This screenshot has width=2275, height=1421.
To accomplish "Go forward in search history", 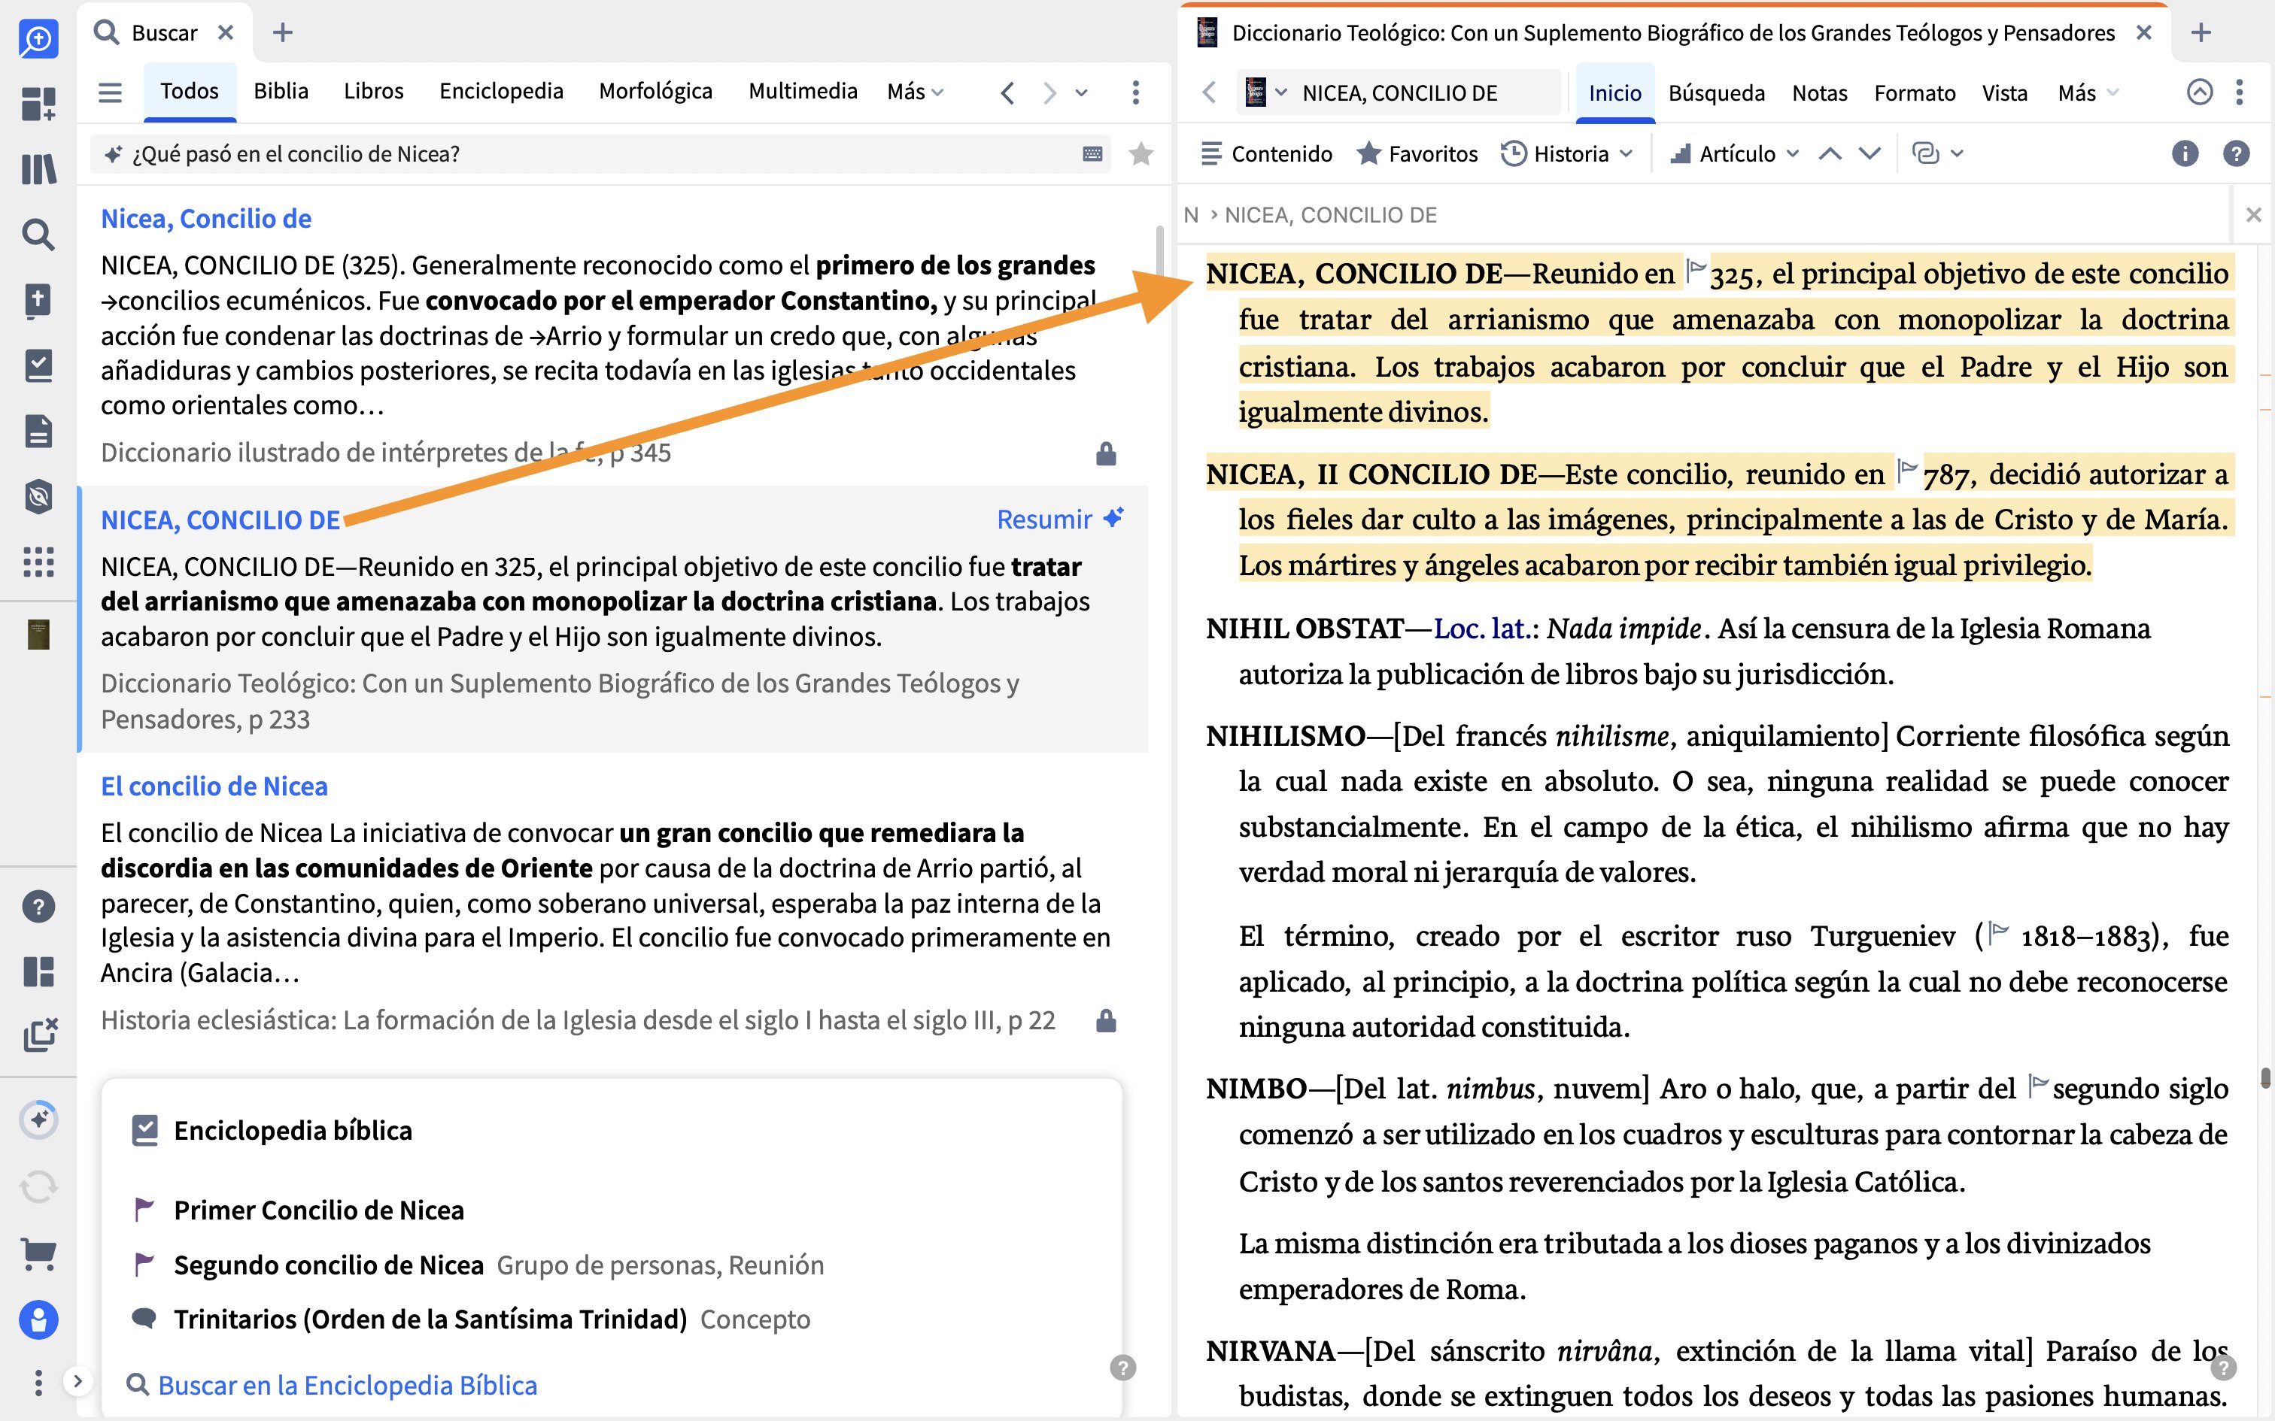I will coord(1049,92).
